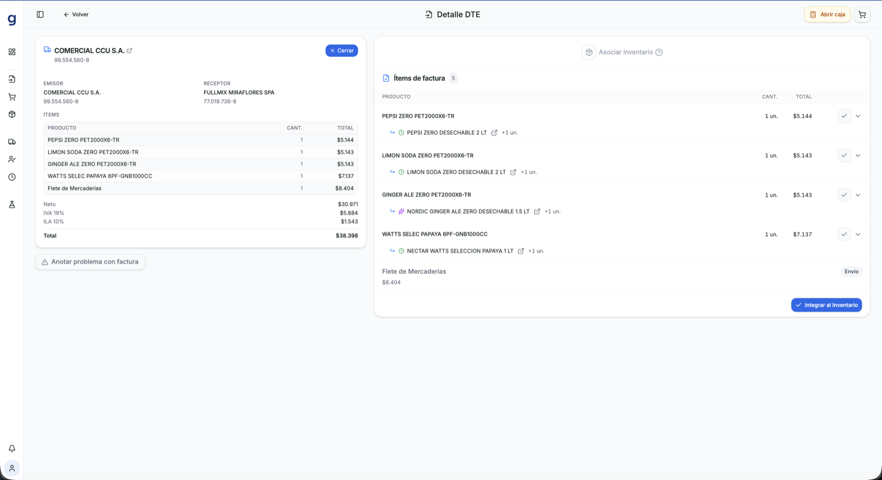Screen dimensions: 882x480
Task: Select WATTS SELEC PAPAYA 6PF-GNB1000CC row in left table
Action: pyautogui.click(x=201, y=176)
